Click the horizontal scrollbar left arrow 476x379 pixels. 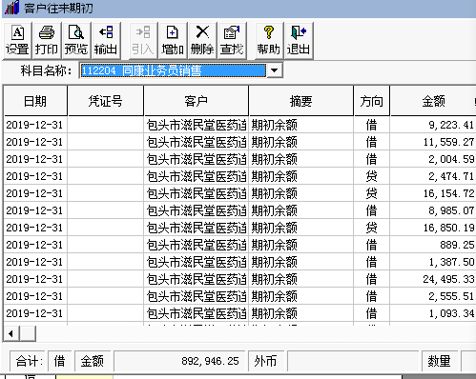click(11, 333)
